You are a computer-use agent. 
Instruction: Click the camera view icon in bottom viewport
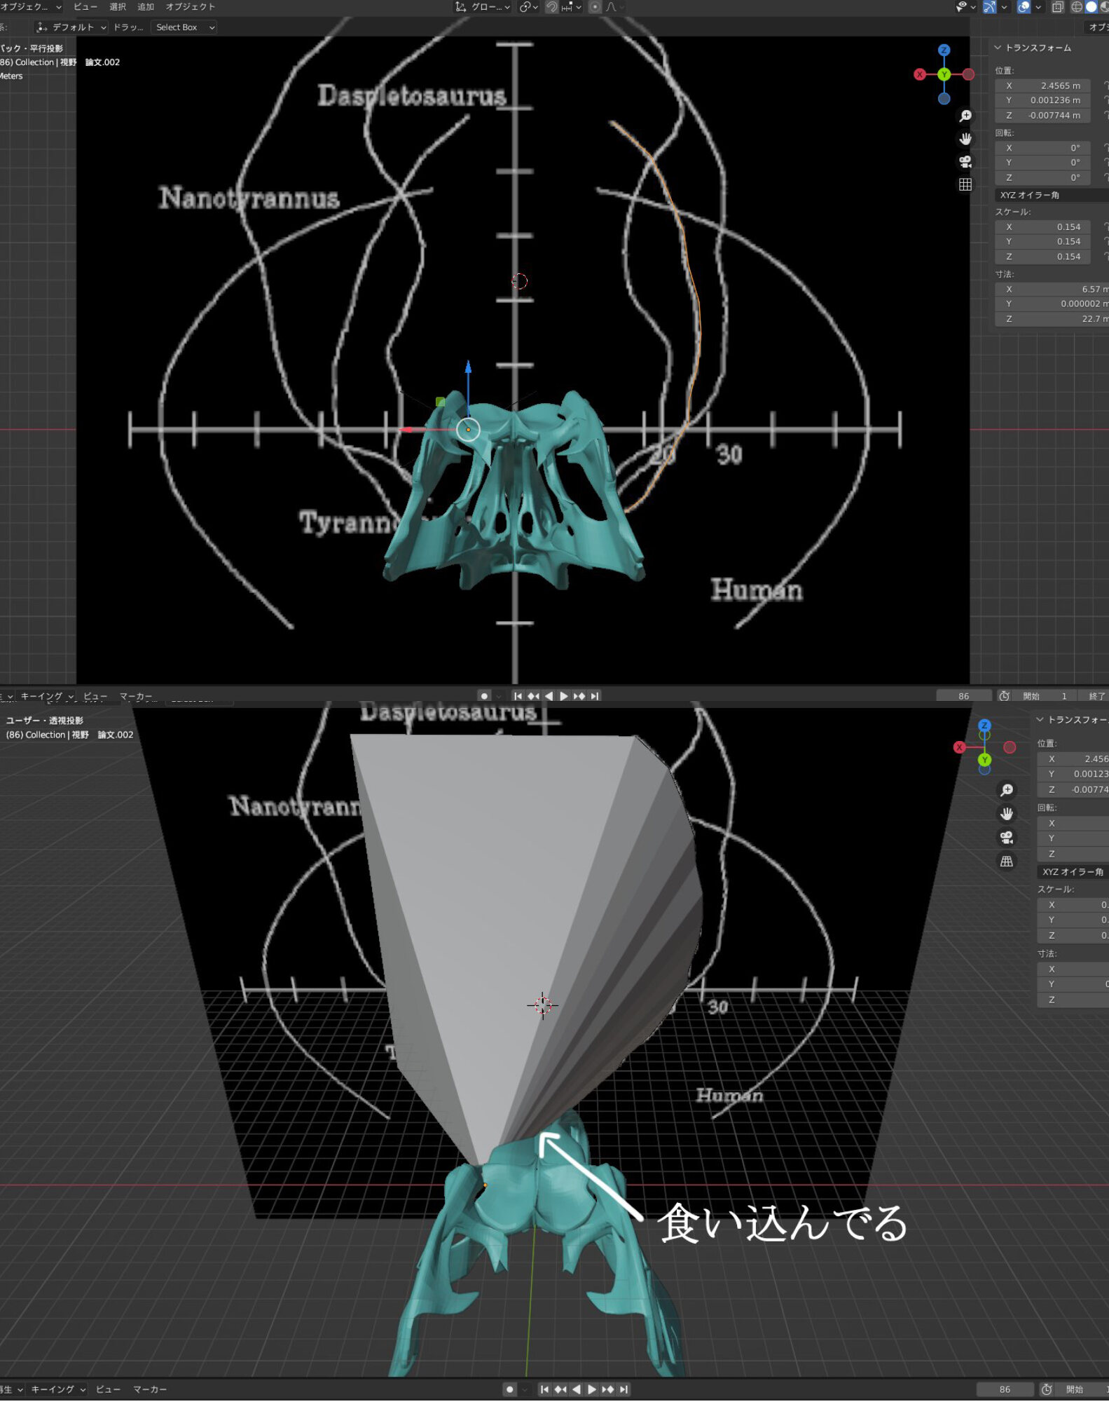1007,837
